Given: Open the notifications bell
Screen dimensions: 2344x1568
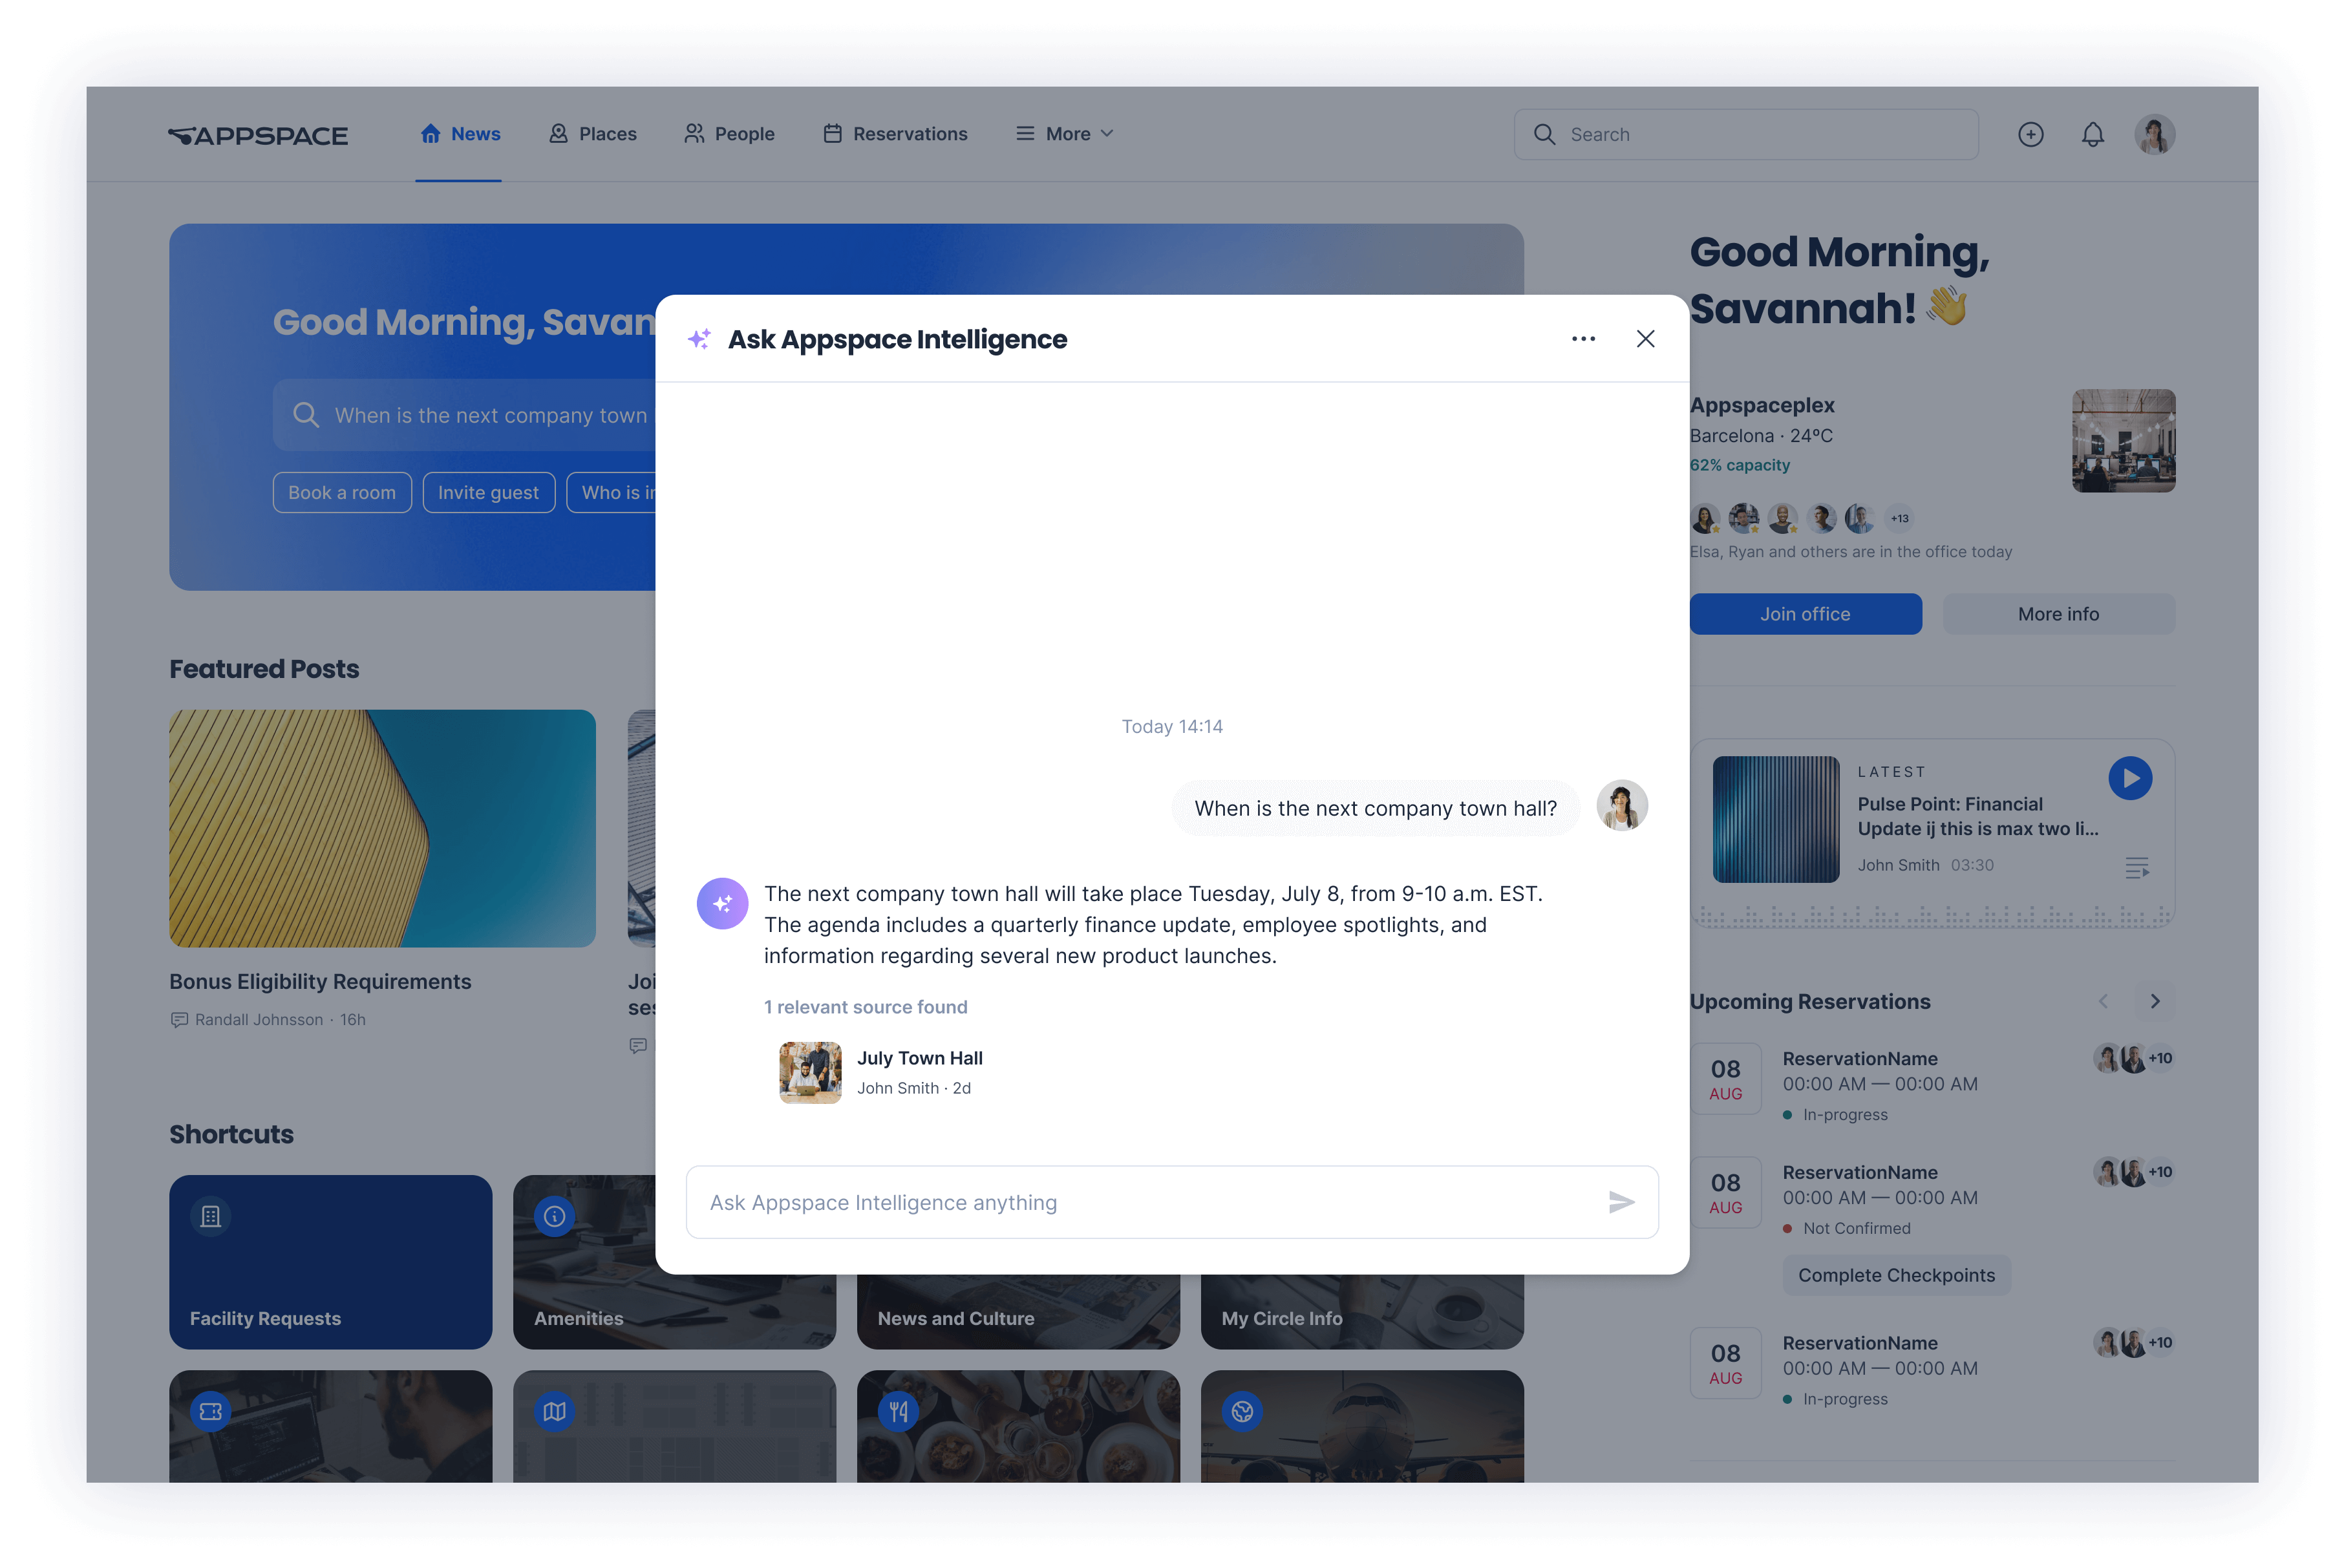Looking at the screenshot, I should click(x=2092, y=134).
